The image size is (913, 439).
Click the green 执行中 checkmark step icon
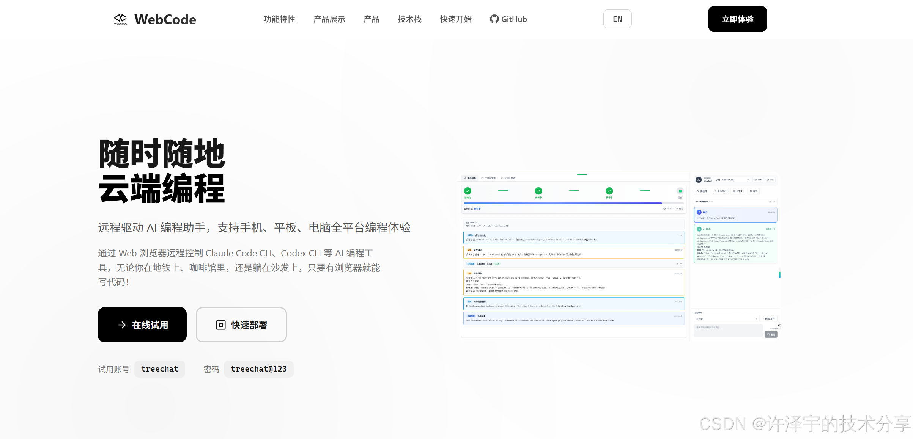(609, 191)
